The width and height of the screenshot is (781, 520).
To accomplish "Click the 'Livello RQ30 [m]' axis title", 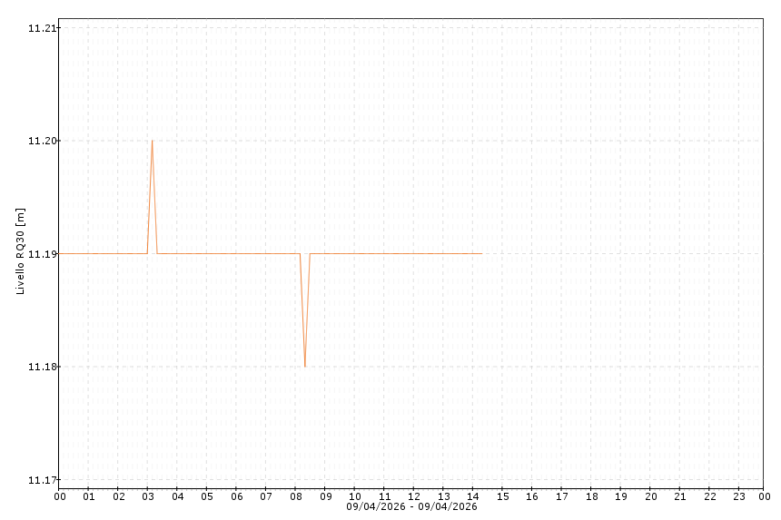I will point(21,252).
